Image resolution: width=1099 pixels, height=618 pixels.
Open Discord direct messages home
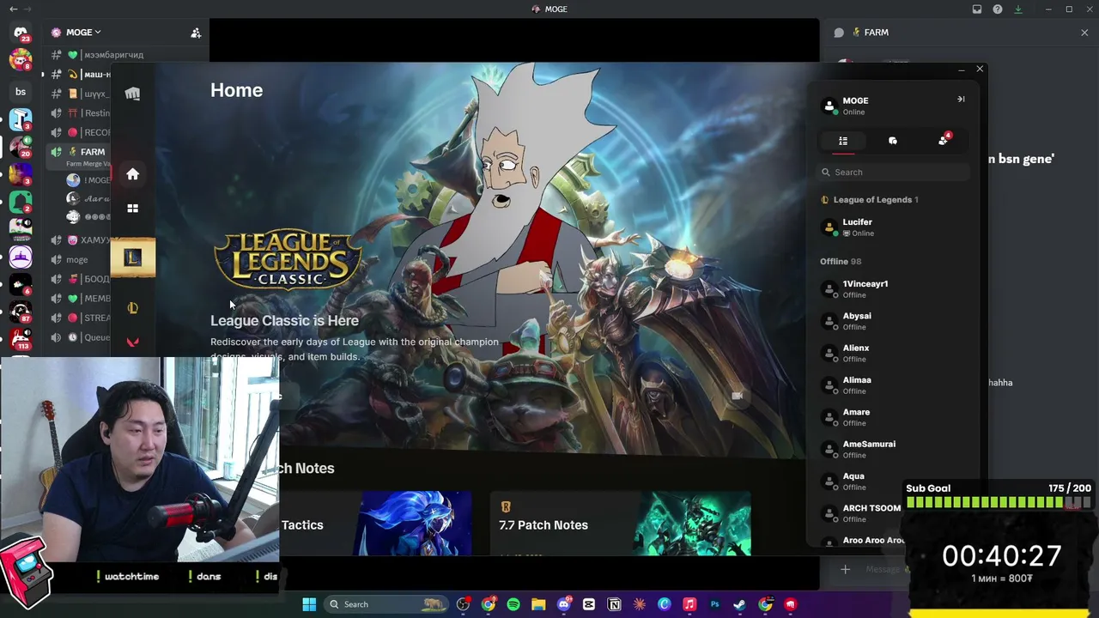click(x=21, y=34)
